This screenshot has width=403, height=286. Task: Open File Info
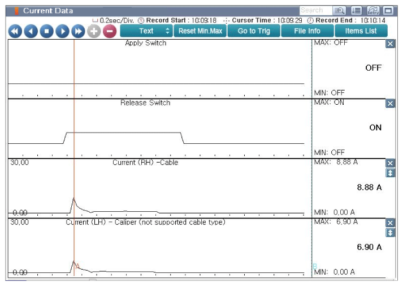click(x=307, y=31)
